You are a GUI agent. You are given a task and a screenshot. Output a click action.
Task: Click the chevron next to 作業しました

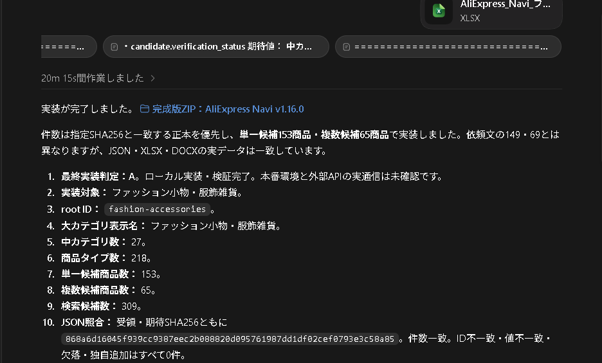coord(153,78)
